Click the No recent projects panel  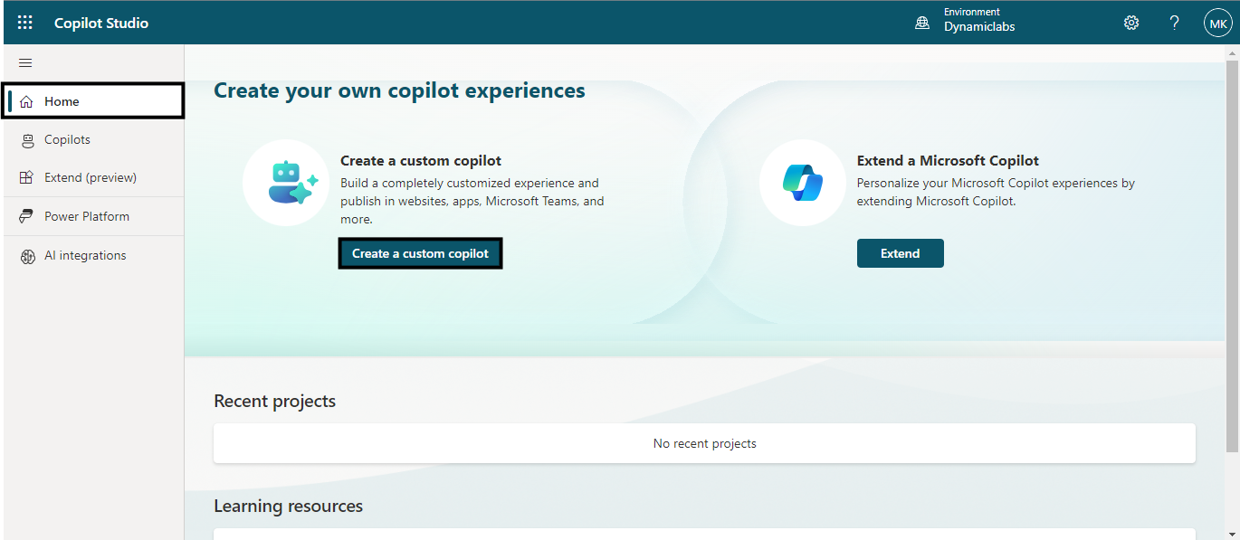pos(704,443)
